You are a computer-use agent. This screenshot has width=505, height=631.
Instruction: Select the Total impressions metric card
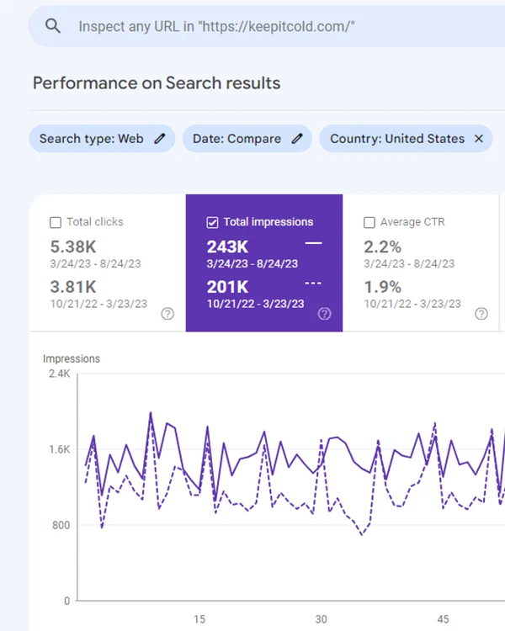point(264,263)
